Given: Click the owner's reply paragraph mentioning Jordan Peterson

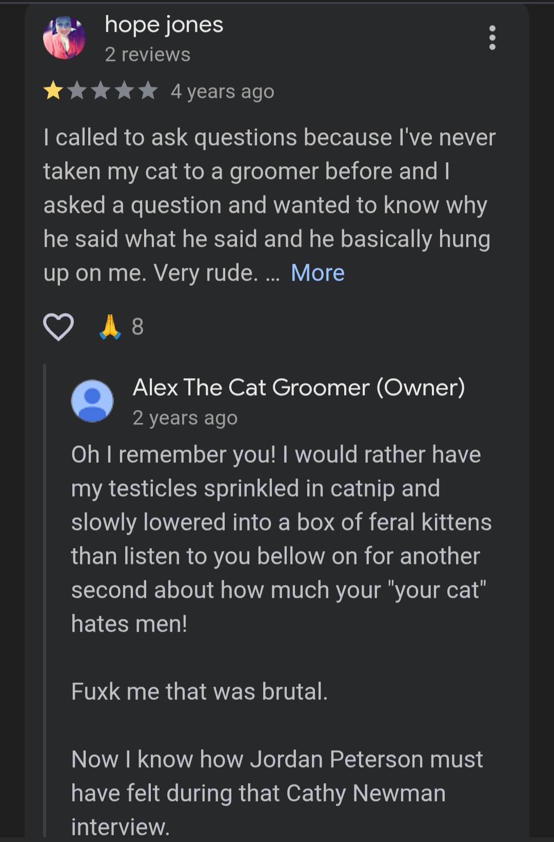Looking at the screenshot, I should coord(276,793).
